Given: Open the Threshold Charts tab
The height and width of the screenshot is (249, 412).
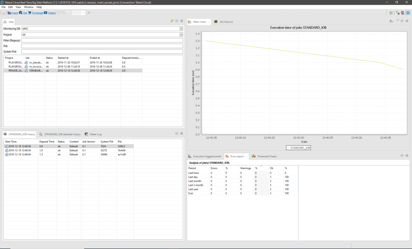Looking at the screenshot, I should click(267, 156).
